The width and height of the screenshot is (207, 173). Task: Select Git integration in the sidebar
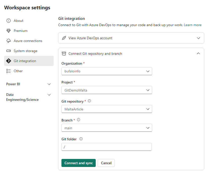(x=29, y=61)
